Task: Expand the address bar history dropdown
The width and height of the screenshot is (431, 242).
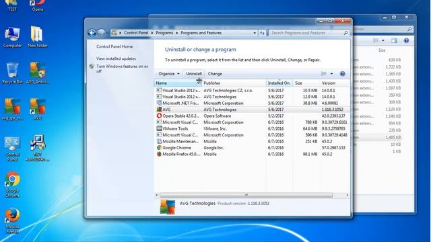Action: point(255,33)
